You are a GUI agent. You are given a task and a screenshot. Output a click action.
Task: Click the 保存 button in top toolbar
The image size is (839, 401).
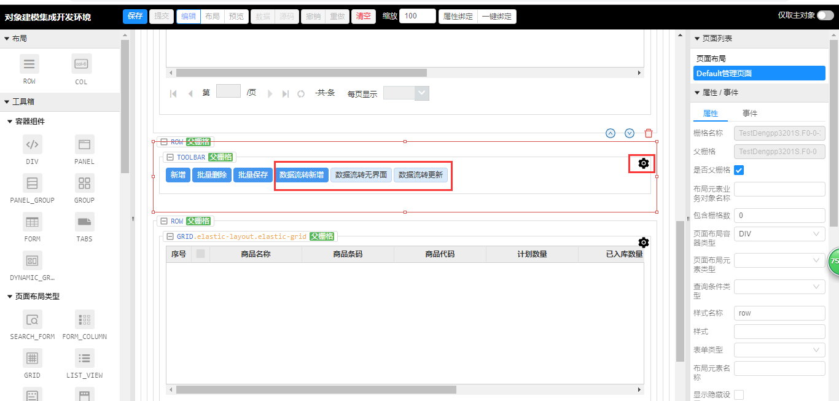click(135, 17)
